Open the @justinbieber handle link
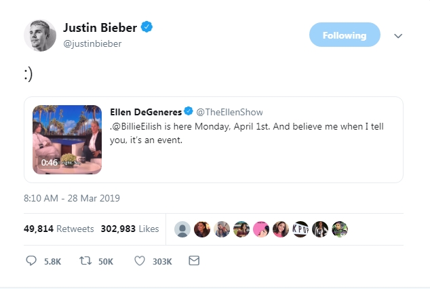Viewport: 430px width, 289px height. point(92,43)
